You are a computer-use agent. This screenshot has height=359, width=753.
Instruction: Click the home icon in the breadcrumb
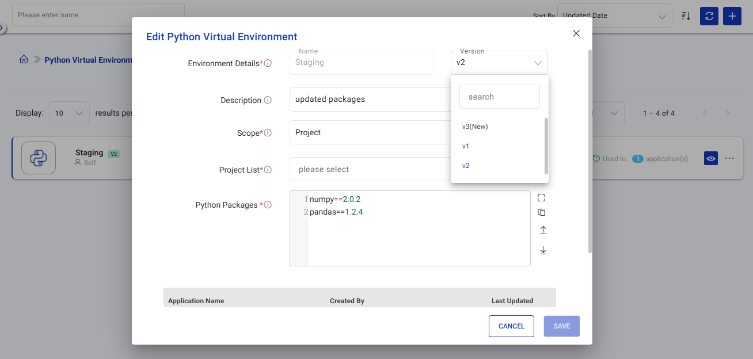point(24,60)
